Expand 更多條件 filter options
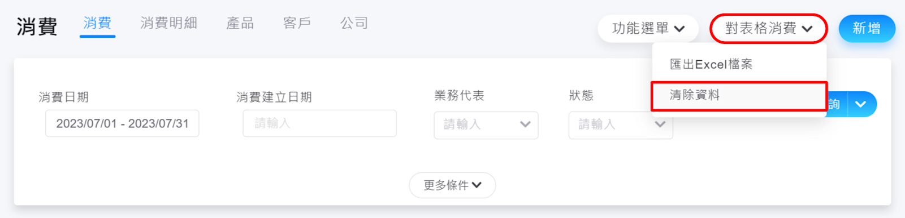Screen dimensions: 905x218 point(452,185)
